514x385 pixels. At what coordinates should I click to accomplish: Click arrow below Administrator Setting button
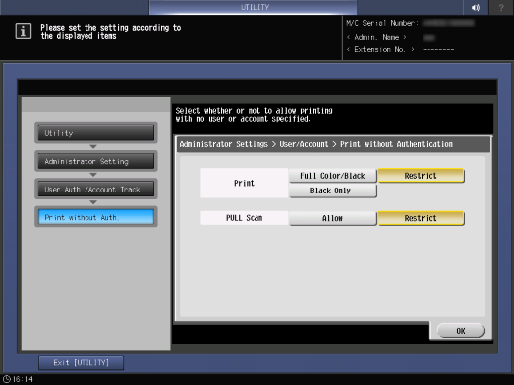[93, 175]
